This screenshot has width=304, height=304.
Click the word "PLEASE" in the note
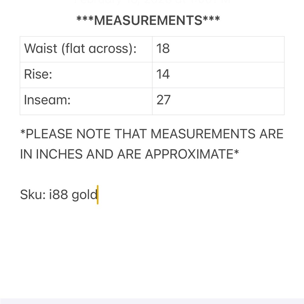tap(49, 134)
